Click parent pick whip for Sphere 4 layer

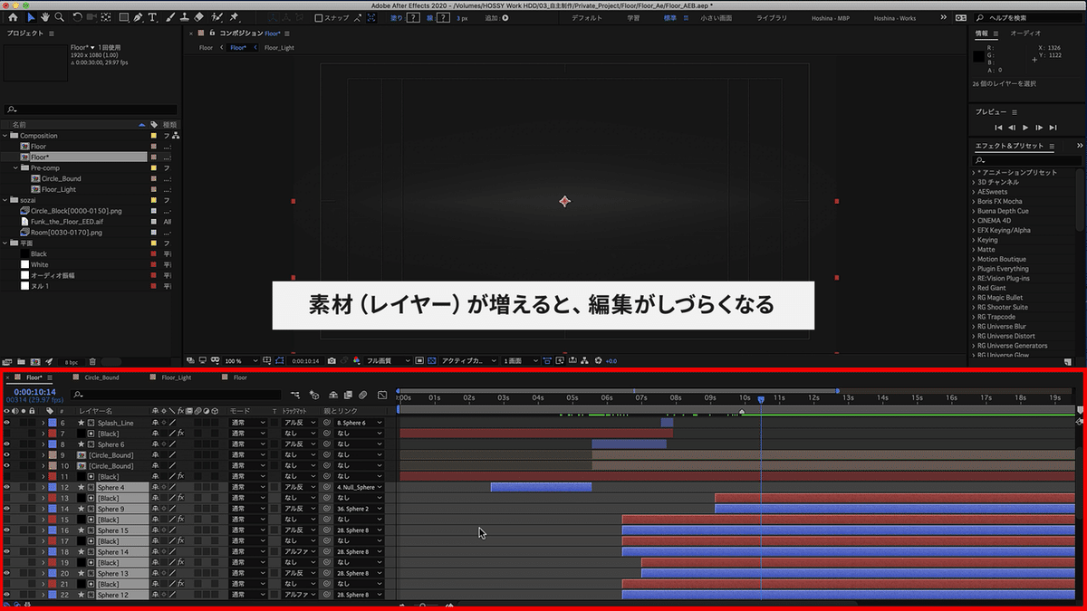327,487
